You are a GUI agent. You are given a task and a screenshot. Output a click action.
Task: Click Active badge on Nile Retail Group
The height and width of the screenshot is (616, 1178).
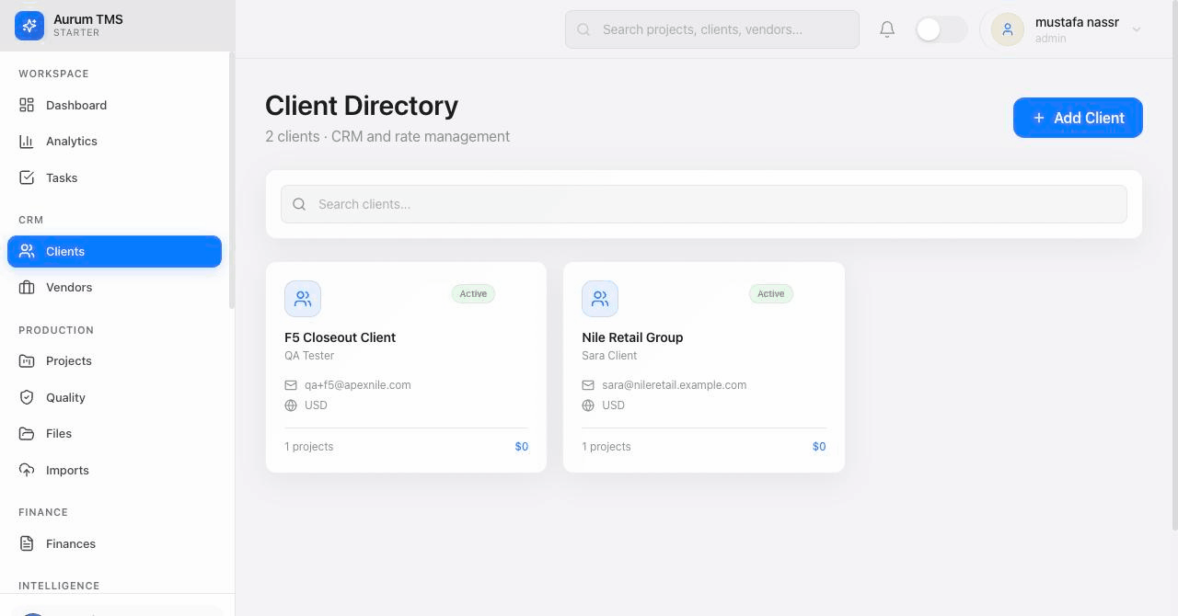(770, 294)
